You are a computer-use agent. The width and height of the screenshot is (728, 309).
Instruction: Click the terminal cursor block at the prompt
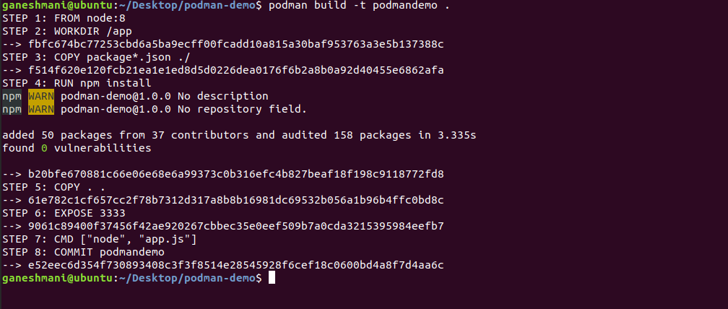point(272,279)
